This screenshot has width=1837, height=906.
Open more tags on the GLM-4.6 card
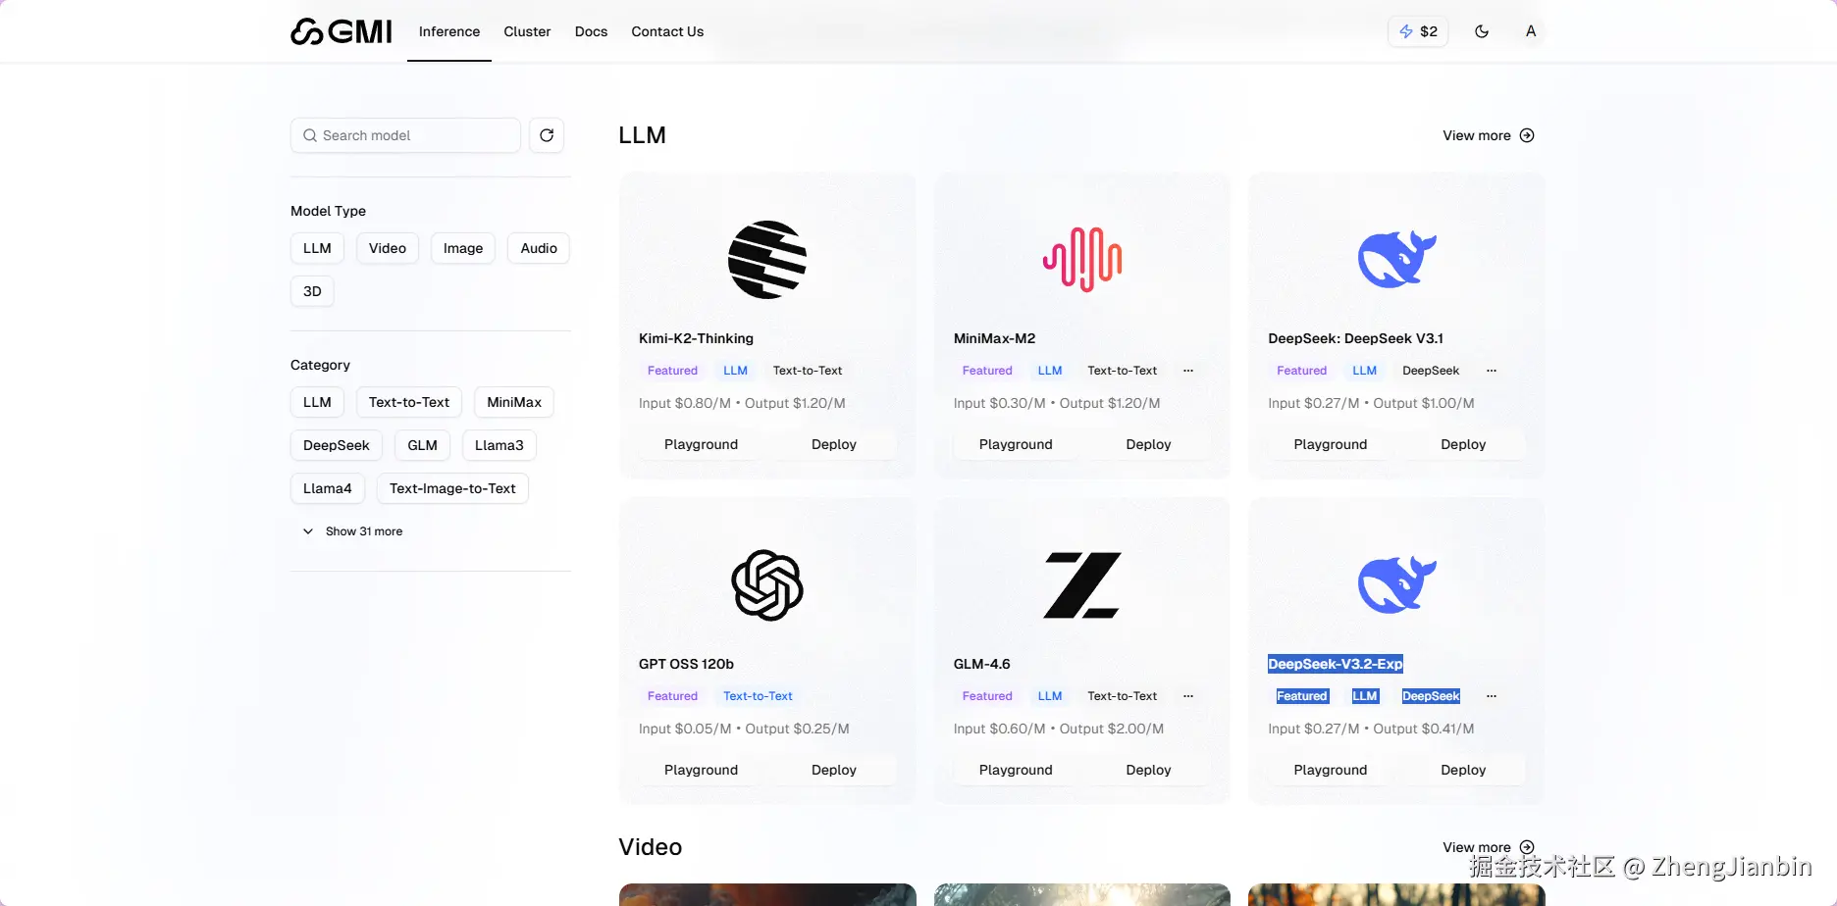pos(1188,696)
